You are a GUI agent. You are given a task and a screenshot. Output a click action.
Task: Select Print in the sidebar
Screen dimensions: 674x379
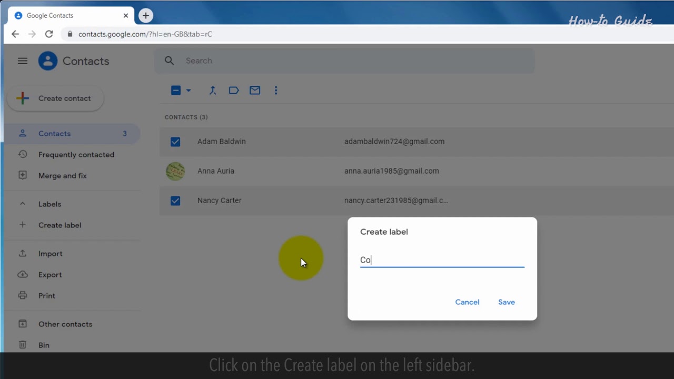pyautogui.click(x=73, y=296)
